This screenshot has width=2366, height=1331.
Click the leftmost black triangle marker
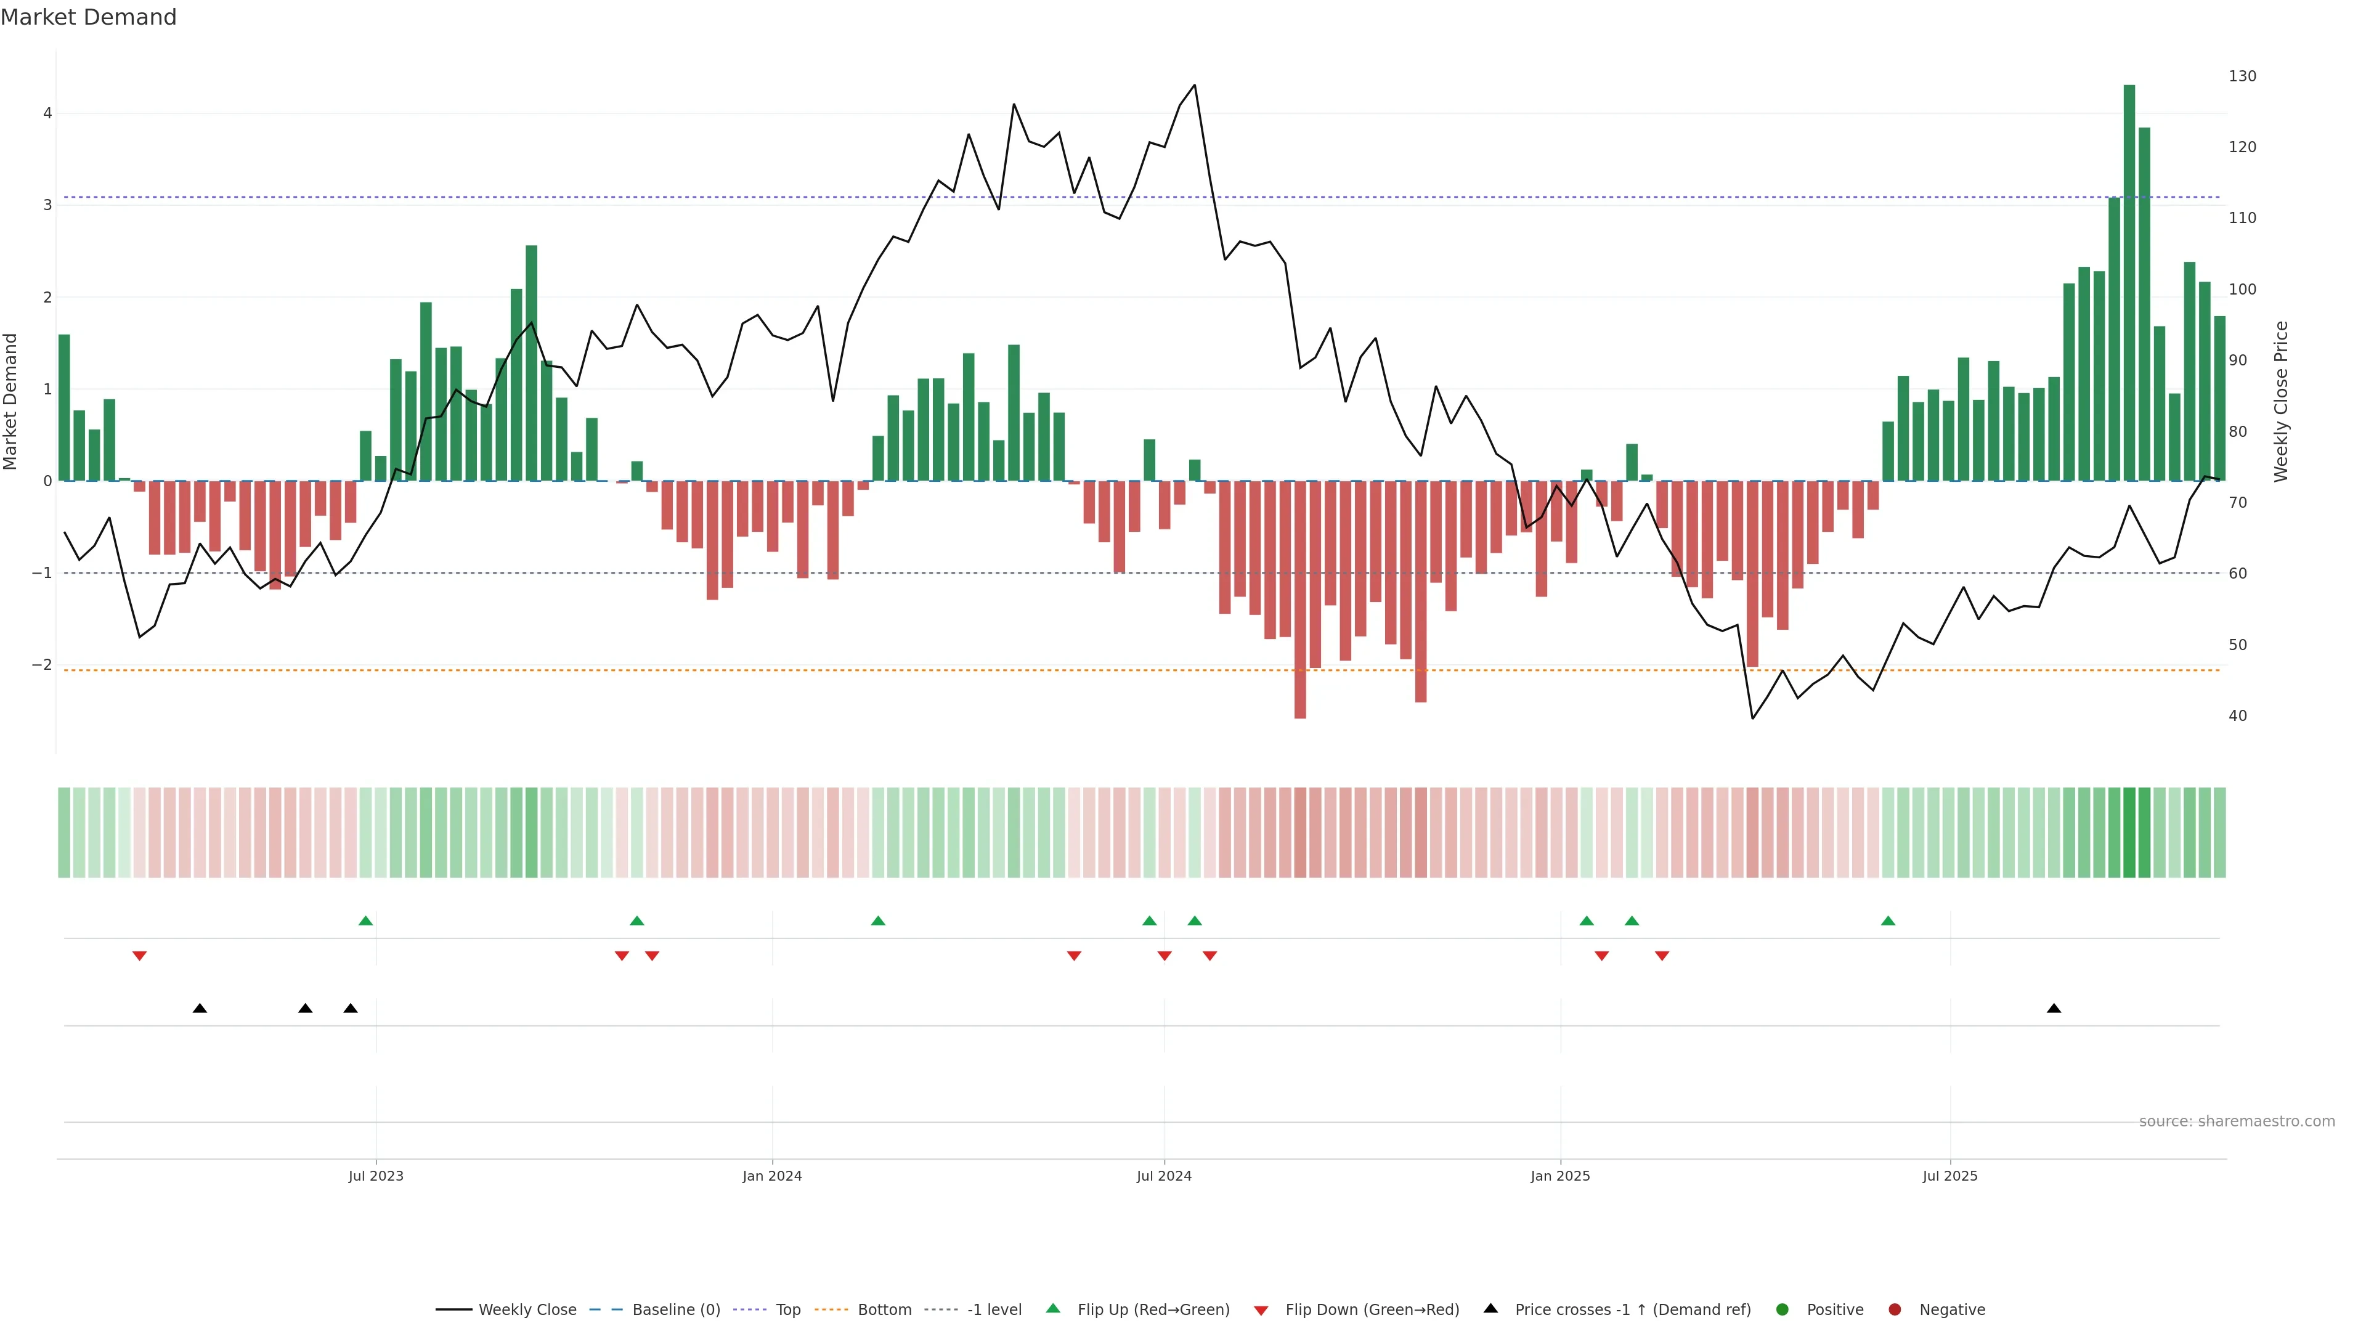199,1009
